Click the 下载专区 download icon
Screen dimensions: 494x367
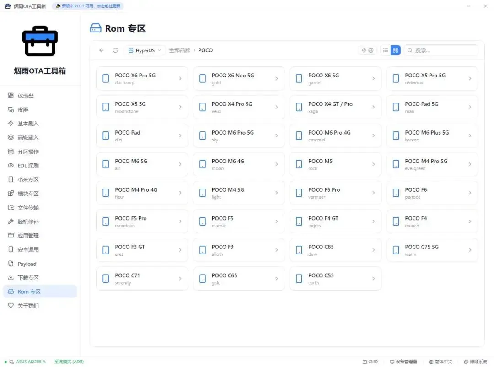(x=11, y=277)
